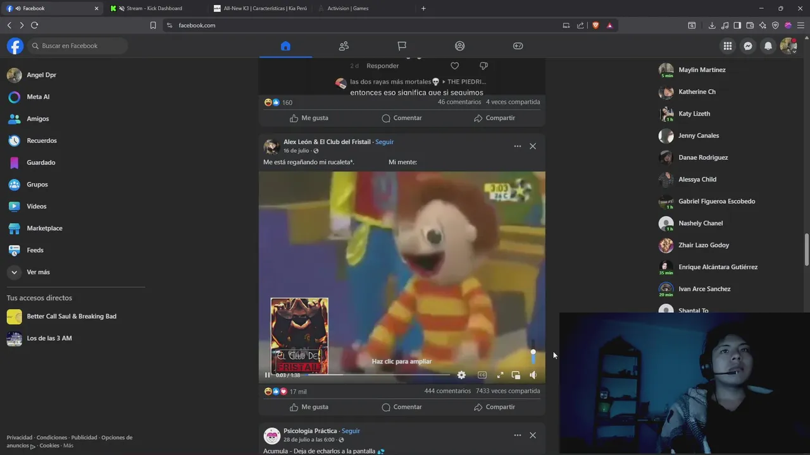This screenshot has width=810, height=455.
Task: Open options menu of Psicología Práctica post
Action: [x=518, y=435]
